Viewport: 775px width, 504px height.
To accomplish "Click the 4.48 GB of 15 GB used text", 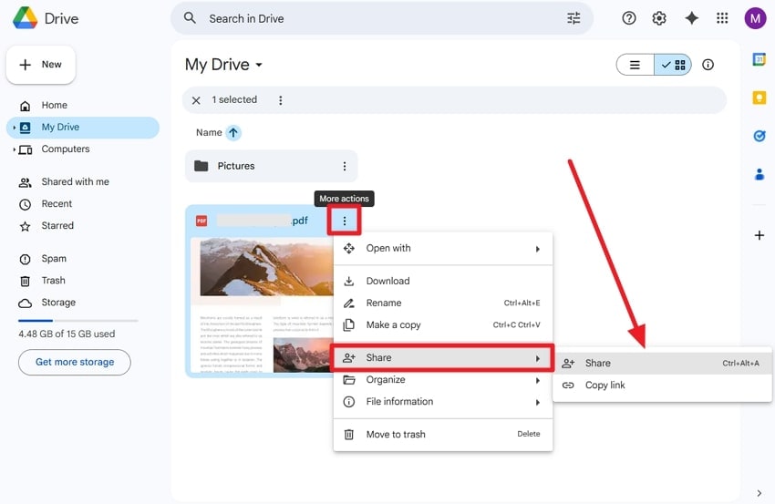I will [67, 334].
